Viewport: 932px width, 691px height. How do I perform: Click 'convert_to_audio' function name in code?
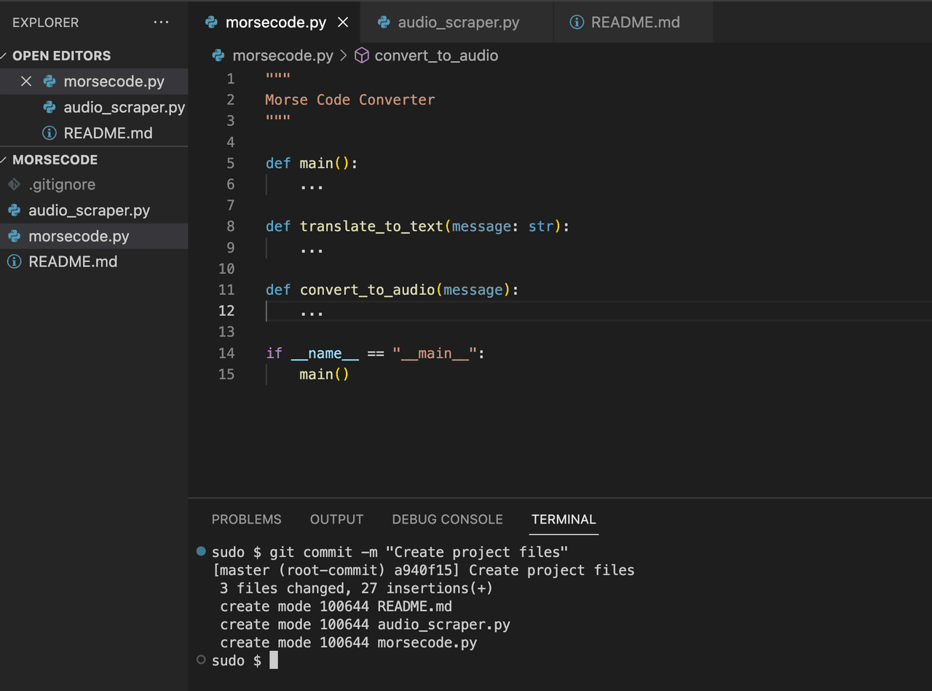coord(368,290)
